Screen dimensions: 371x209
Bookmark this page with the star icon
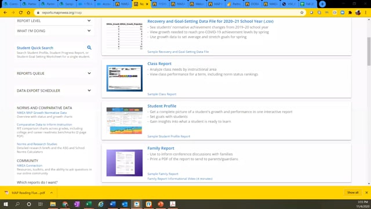point(301,13)
